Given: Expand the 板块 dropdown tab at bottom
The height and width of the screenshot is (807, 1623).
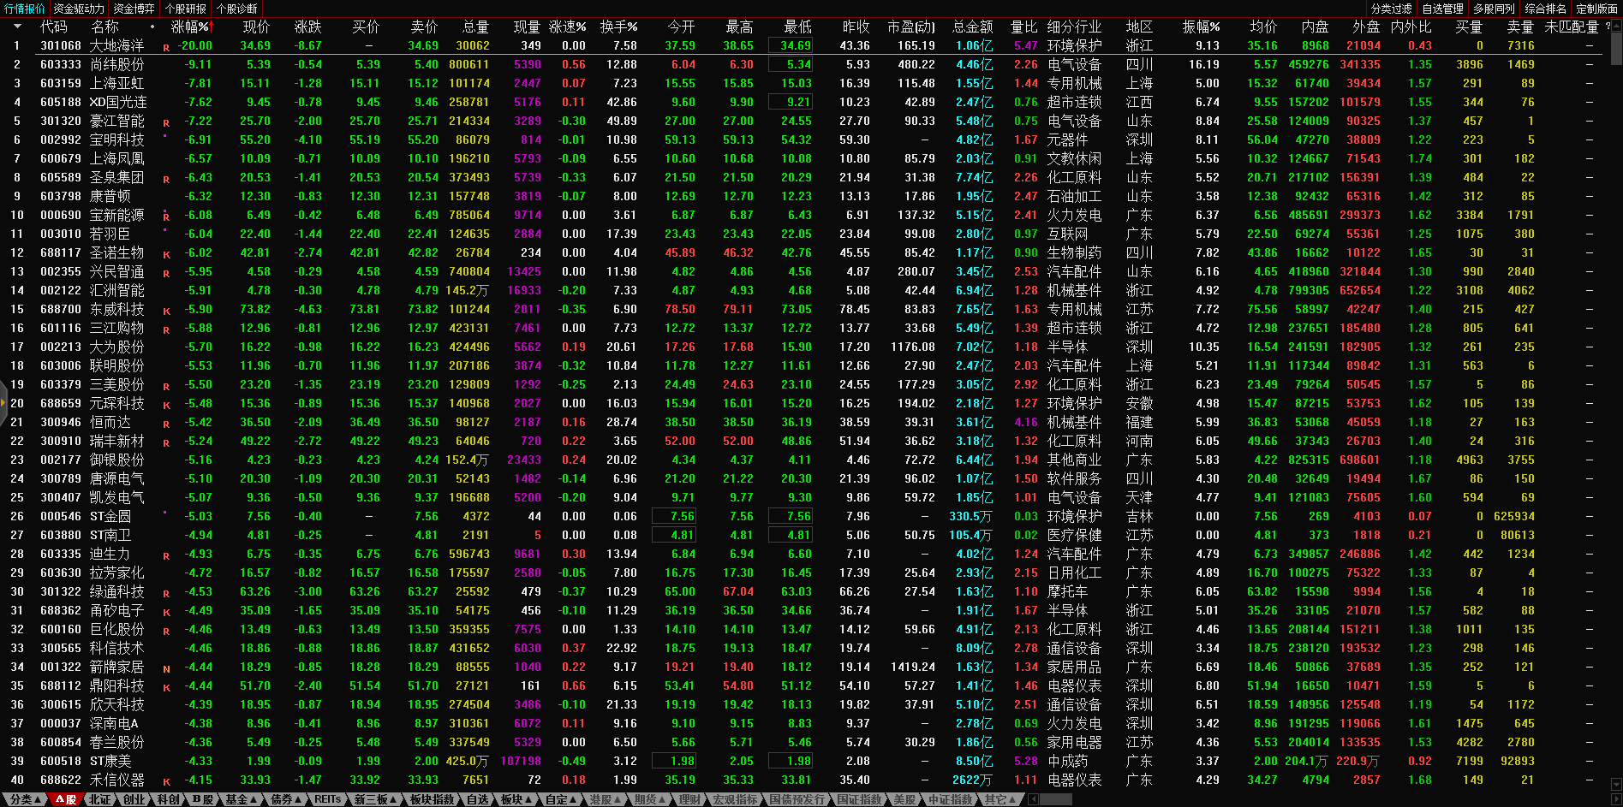Looking at the screenshot, I should click(x=516, y=799).
